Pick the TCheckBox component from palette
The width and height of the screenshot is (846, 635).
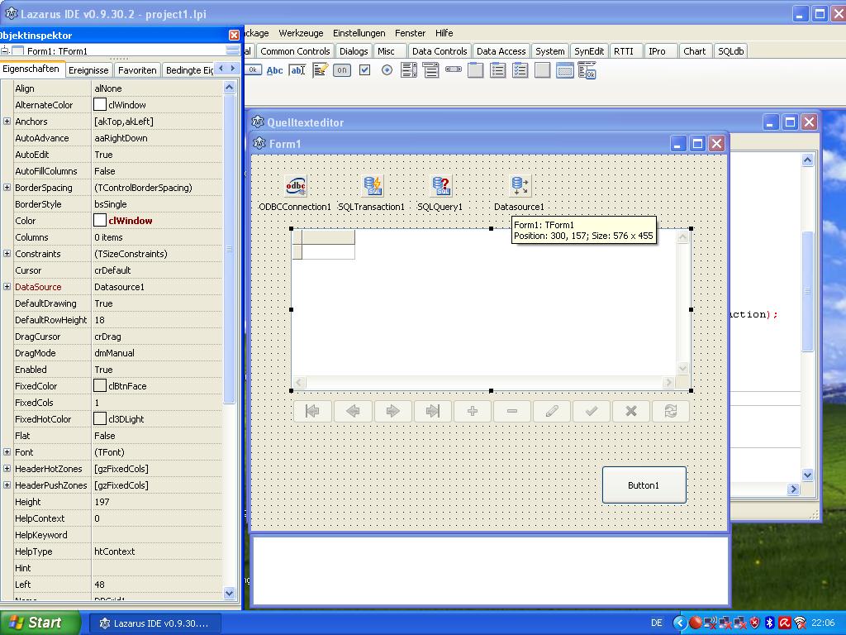(364, 71)
